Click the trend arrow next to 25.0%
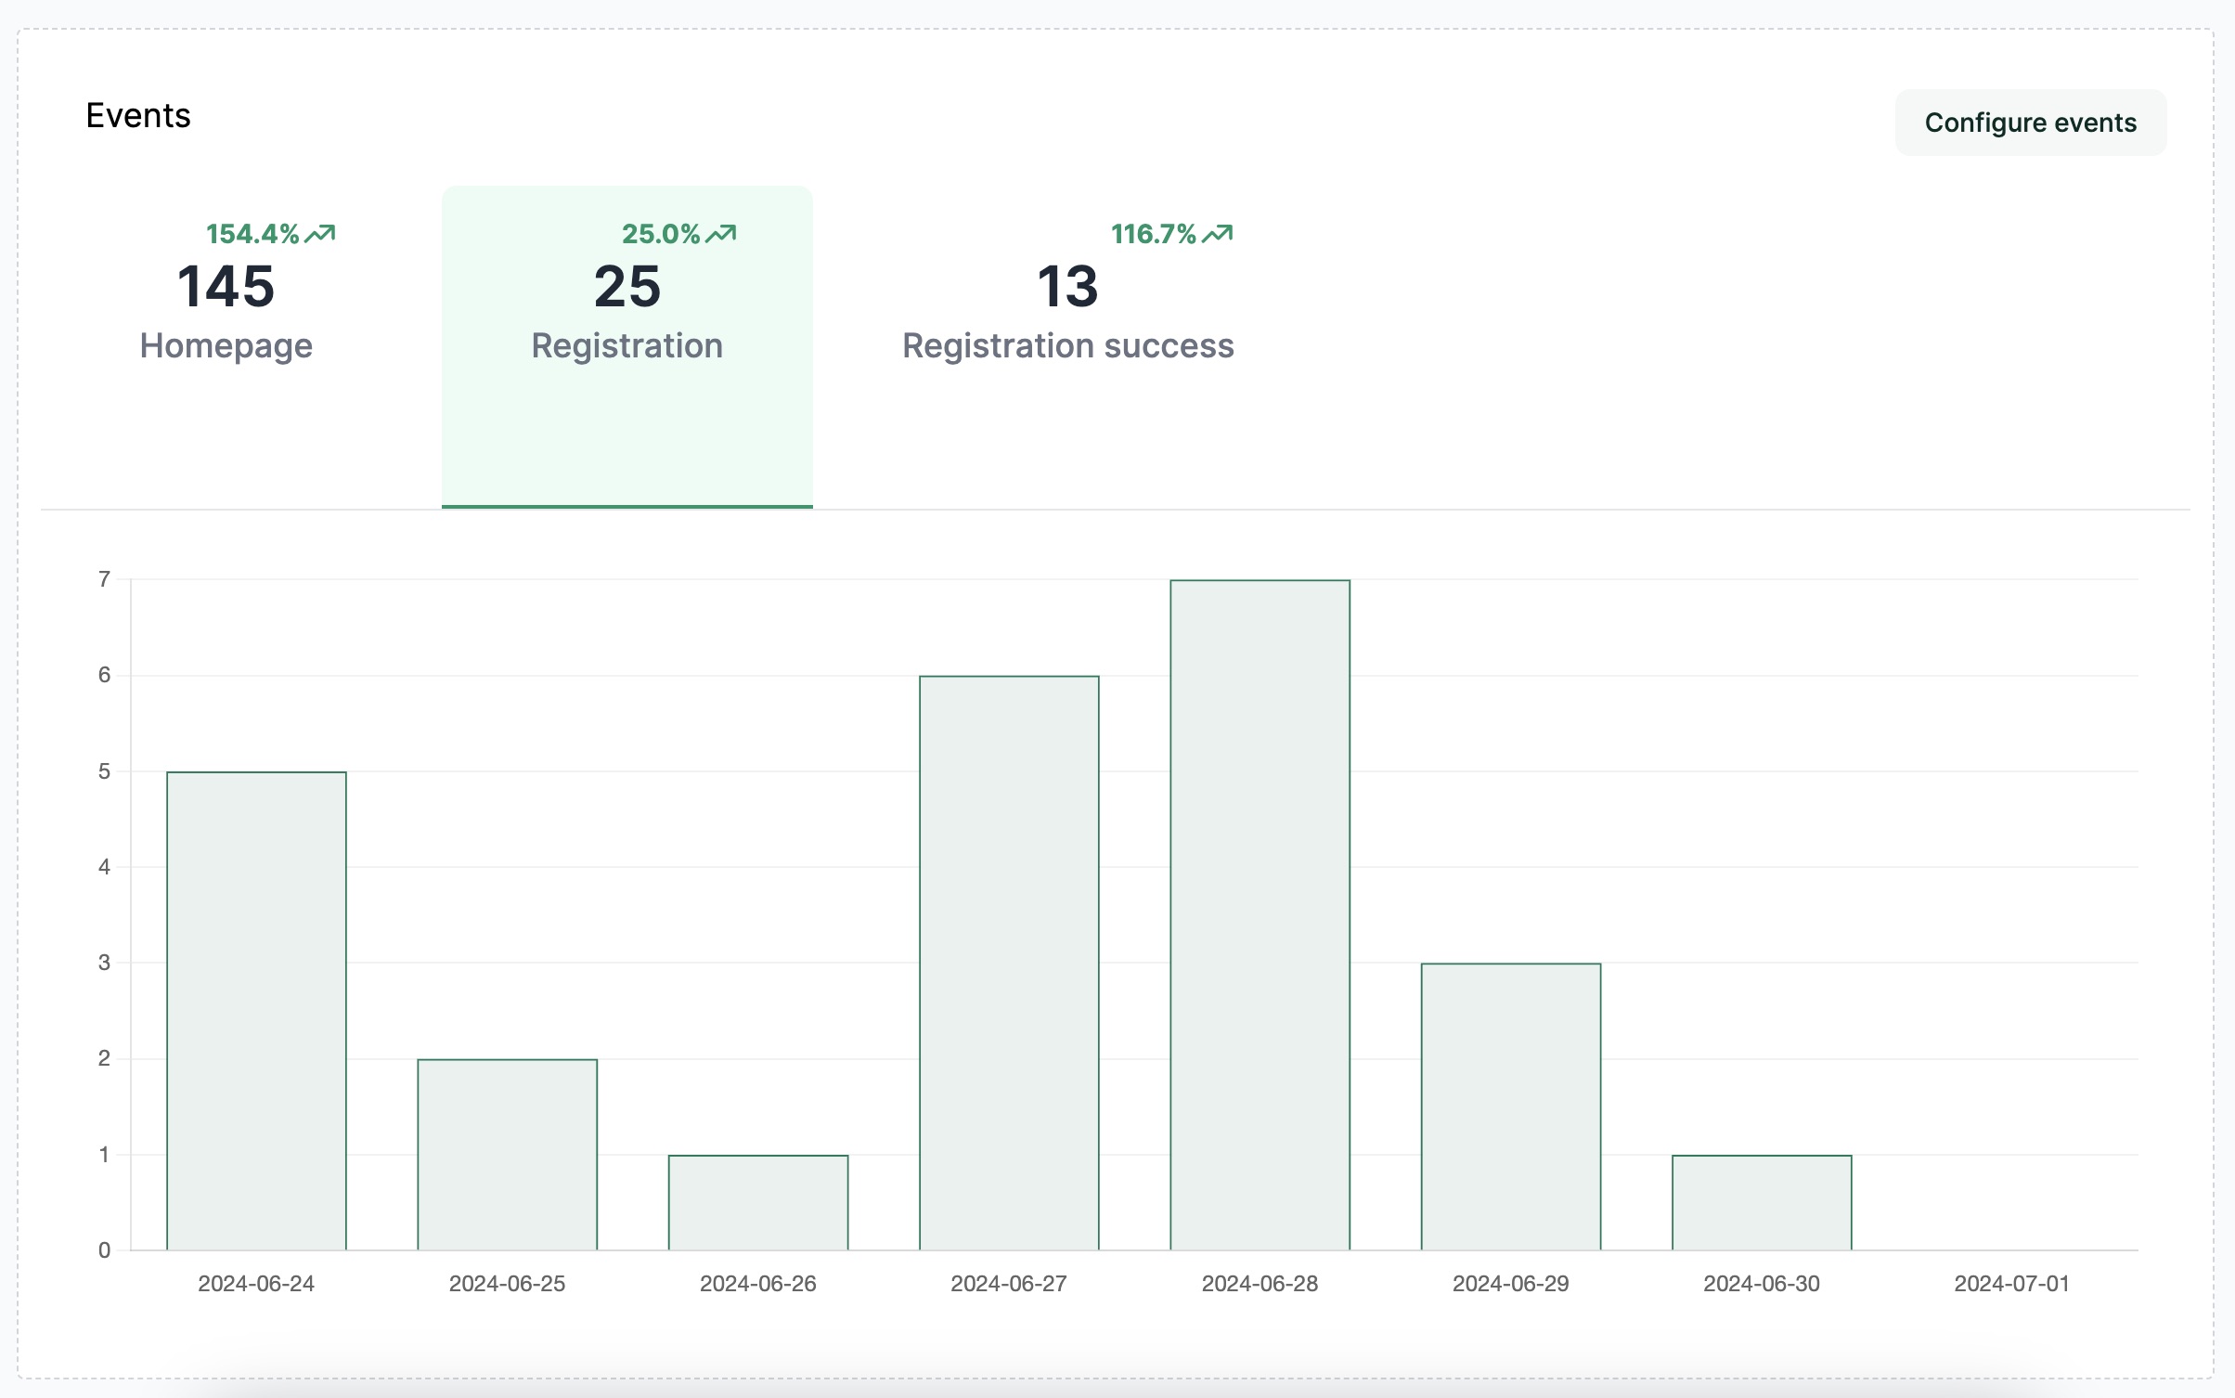 pyautogui.click(x=721, y=234)
